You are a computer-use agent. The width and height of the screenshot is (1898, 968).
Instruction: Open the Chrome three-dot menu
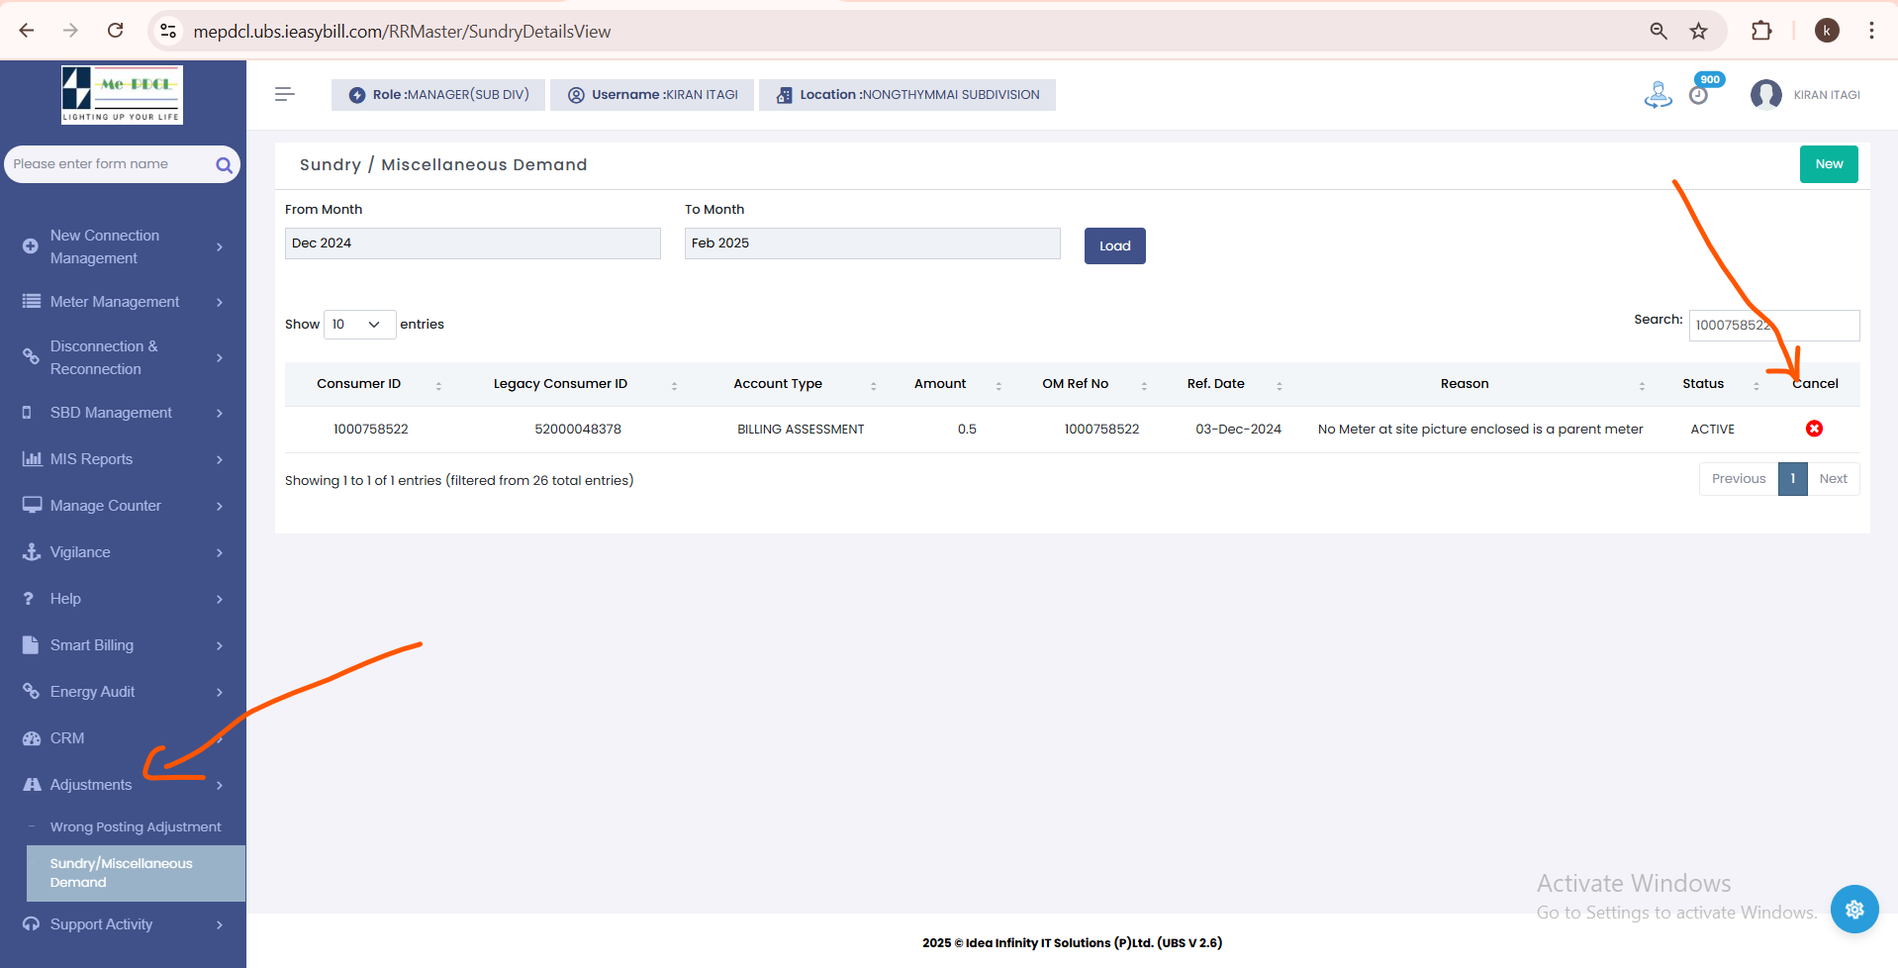pyautogui.click(x=1871, y=31)
